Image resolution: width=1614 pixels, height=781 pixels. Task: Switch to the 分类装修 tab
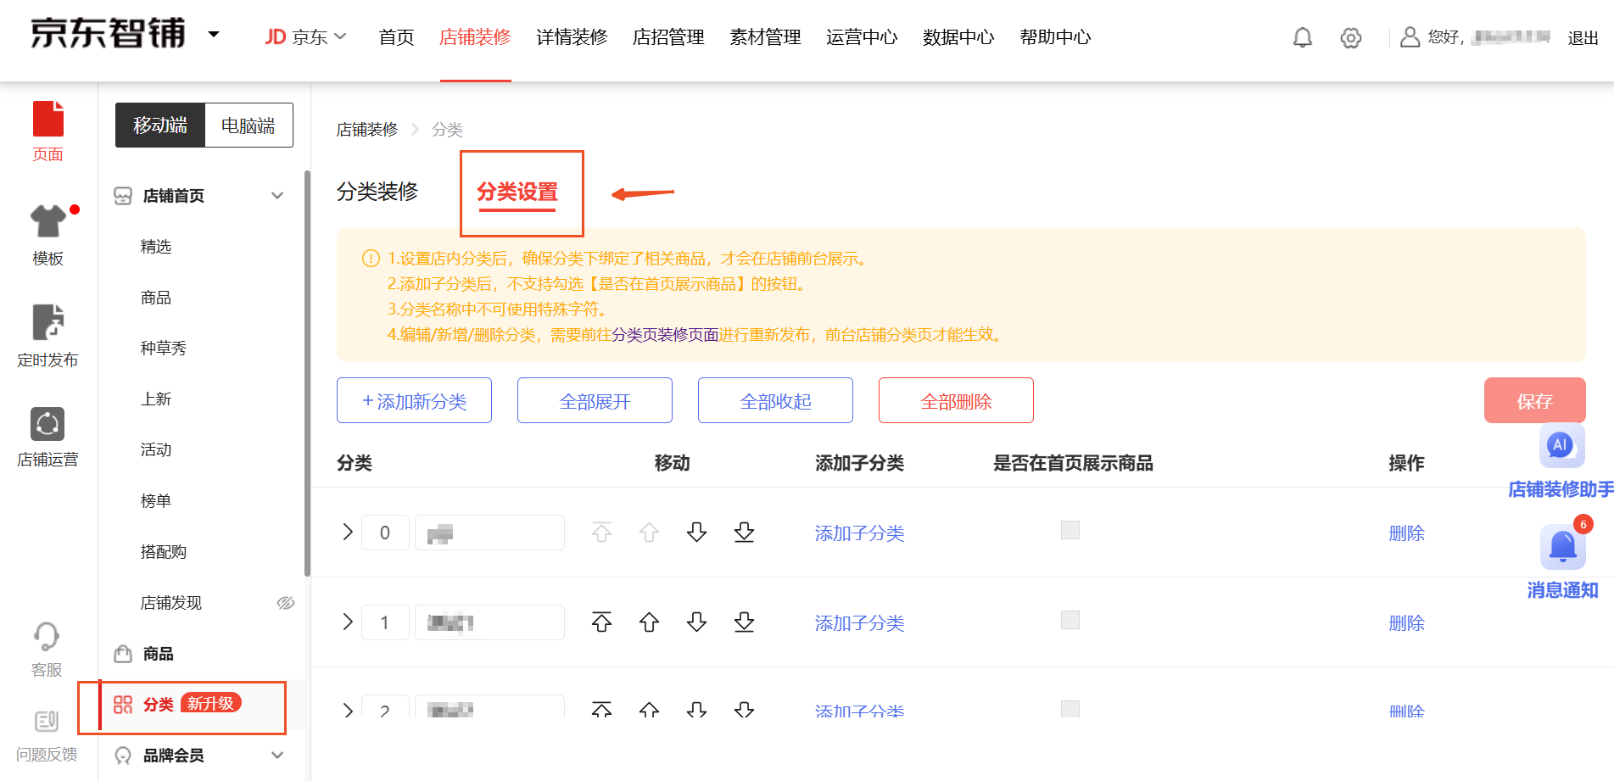pyautogui.click(x=377, y=192)
